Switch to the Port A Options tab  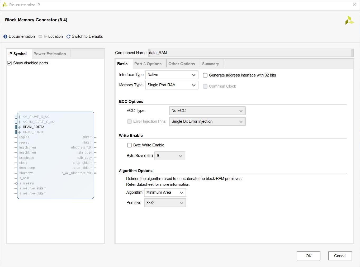coord(148,64)
